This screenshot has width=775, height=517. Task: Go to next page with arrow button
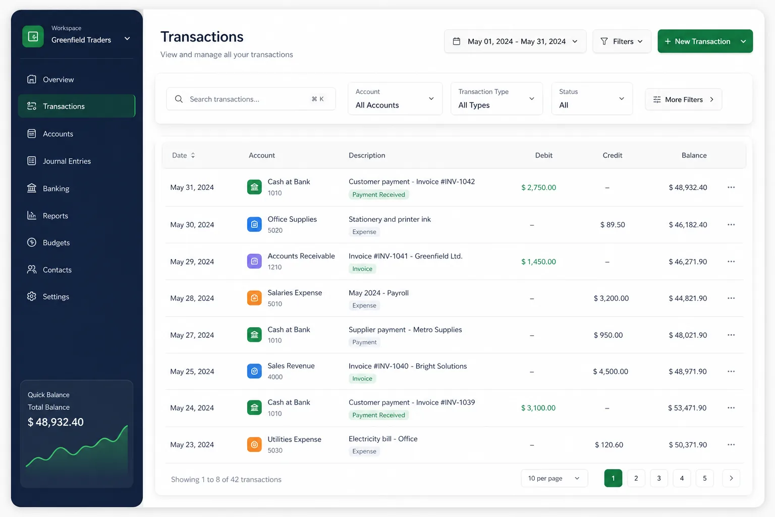[x=731, y=478]
